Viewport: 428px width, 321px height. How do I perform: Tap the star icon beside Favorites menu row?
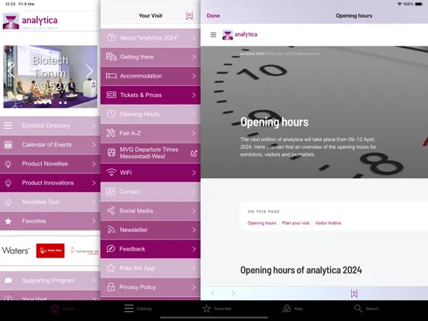[9, 221]
